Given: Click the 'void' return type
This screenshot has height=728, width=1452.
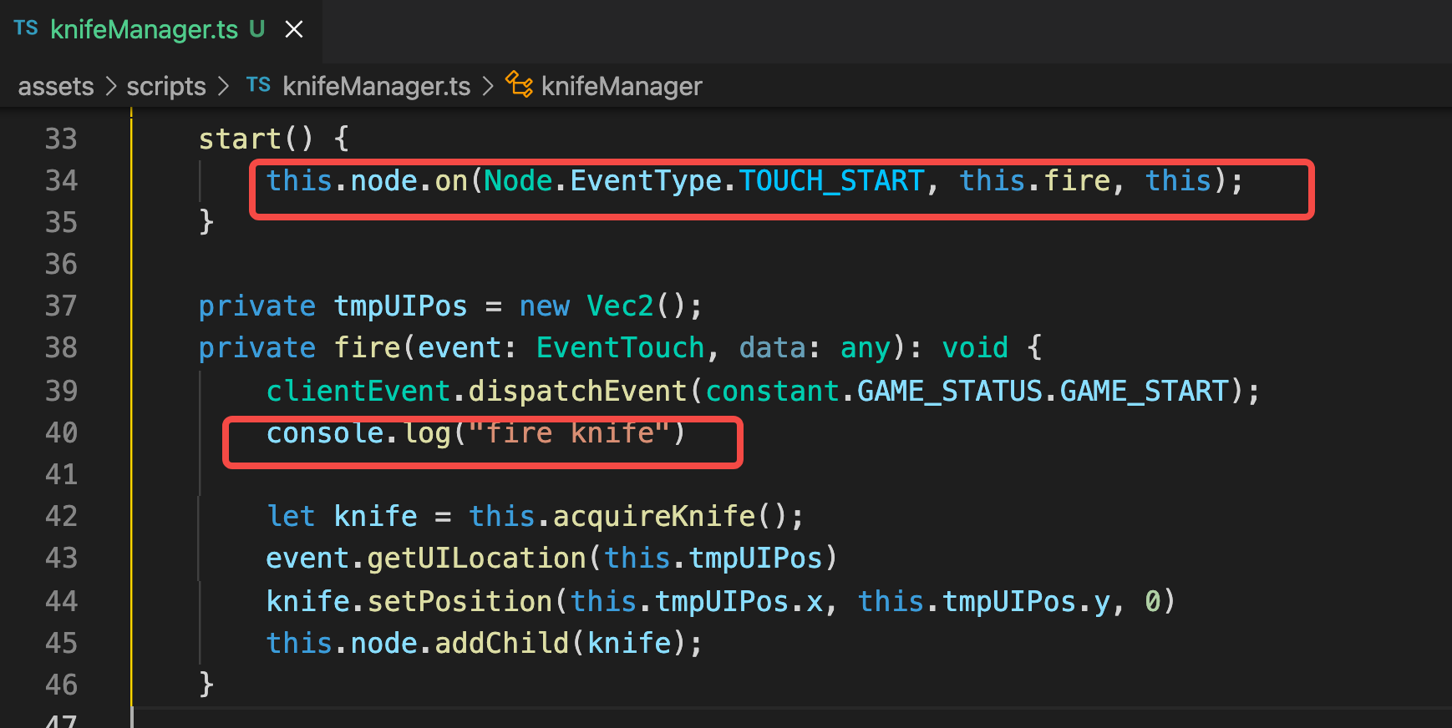Looking at the screenshot, I should (975, 347).
